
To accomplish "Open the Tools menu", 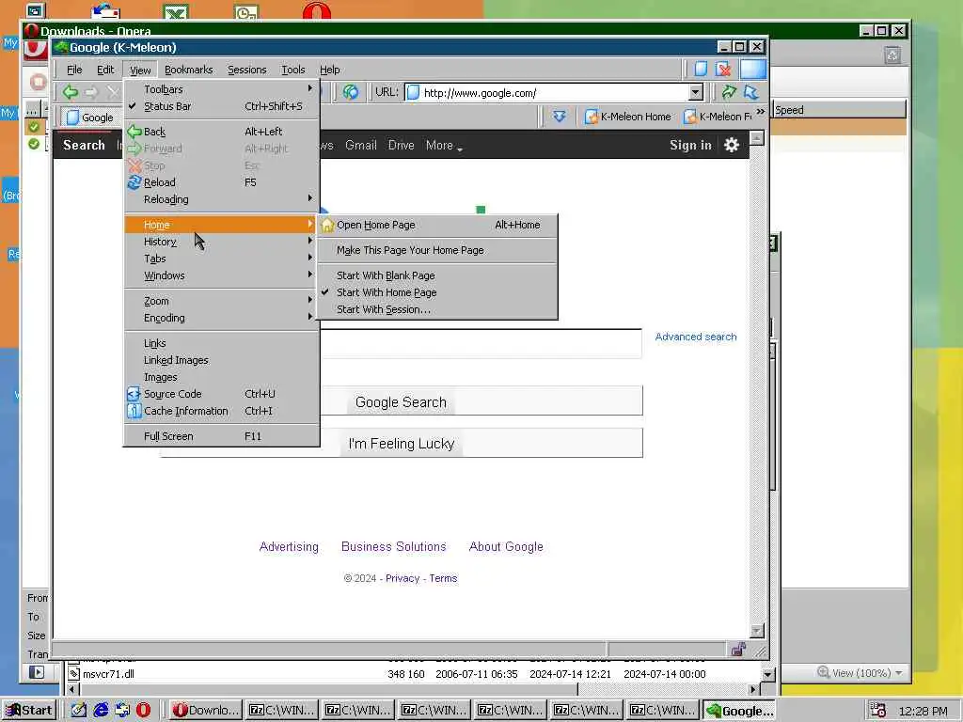I will 293,70.
